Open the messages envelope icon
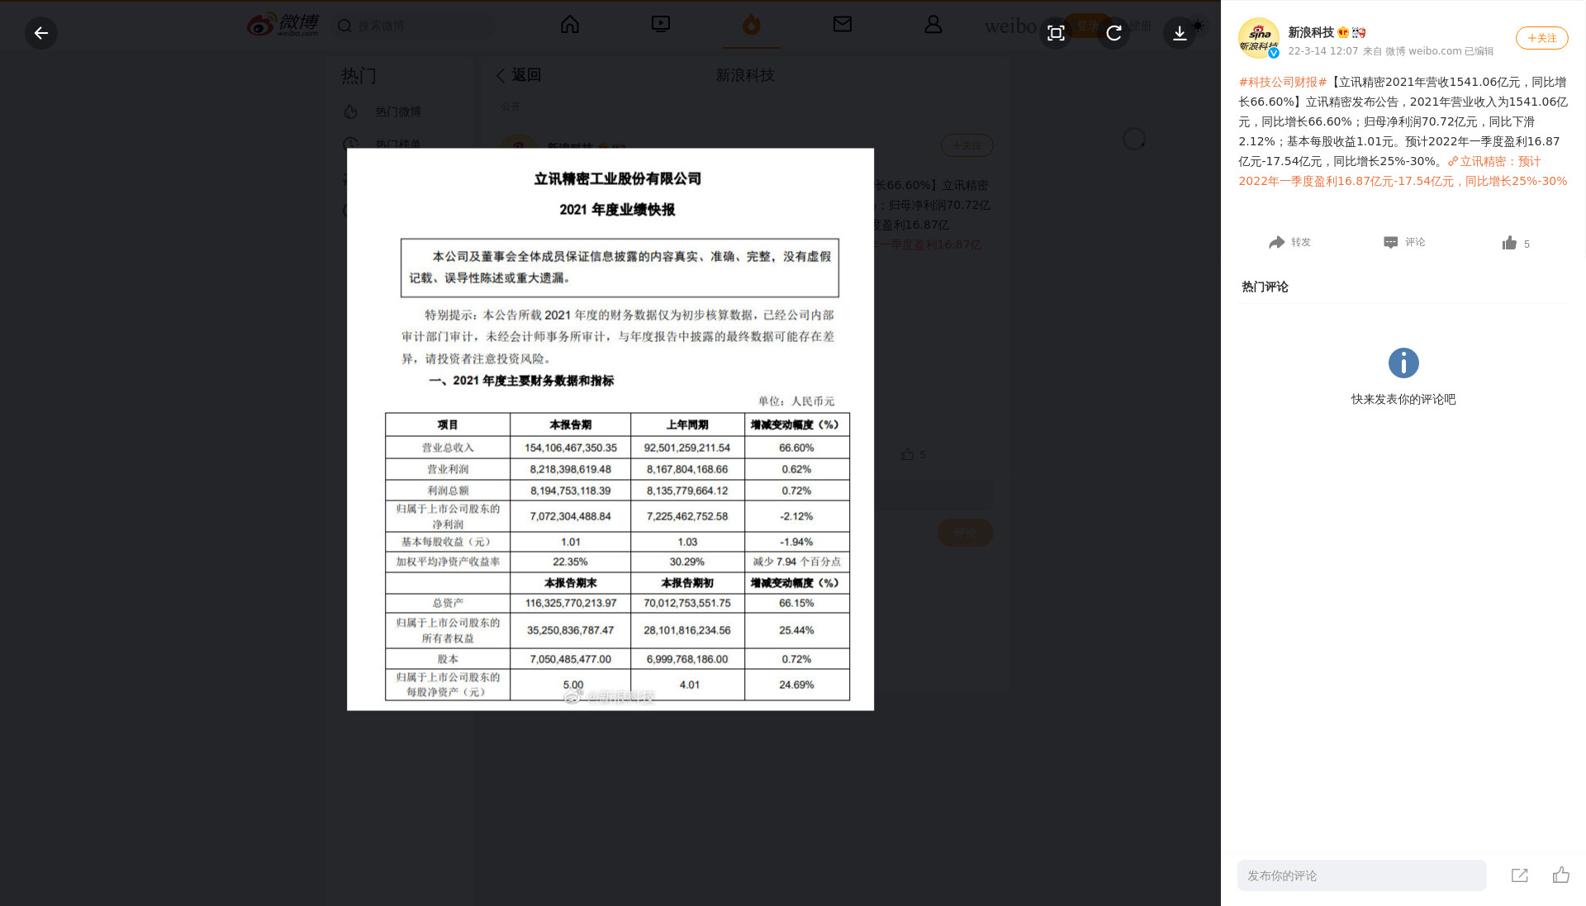The image size is (1586, 906). [843, 25]
